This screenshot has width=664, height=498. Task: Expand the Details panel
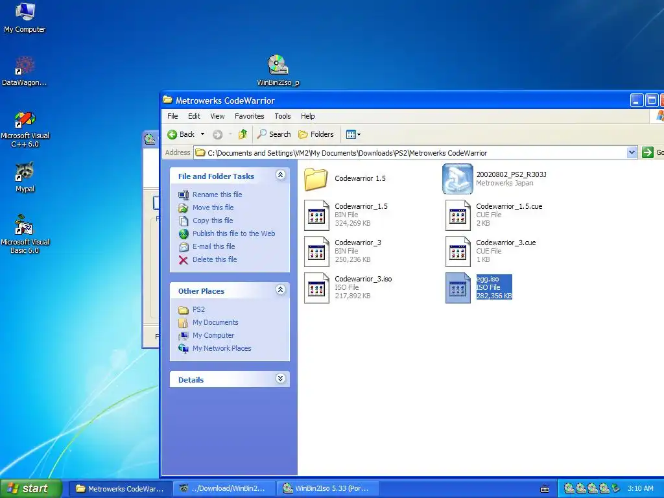click(x=280, y=379)
